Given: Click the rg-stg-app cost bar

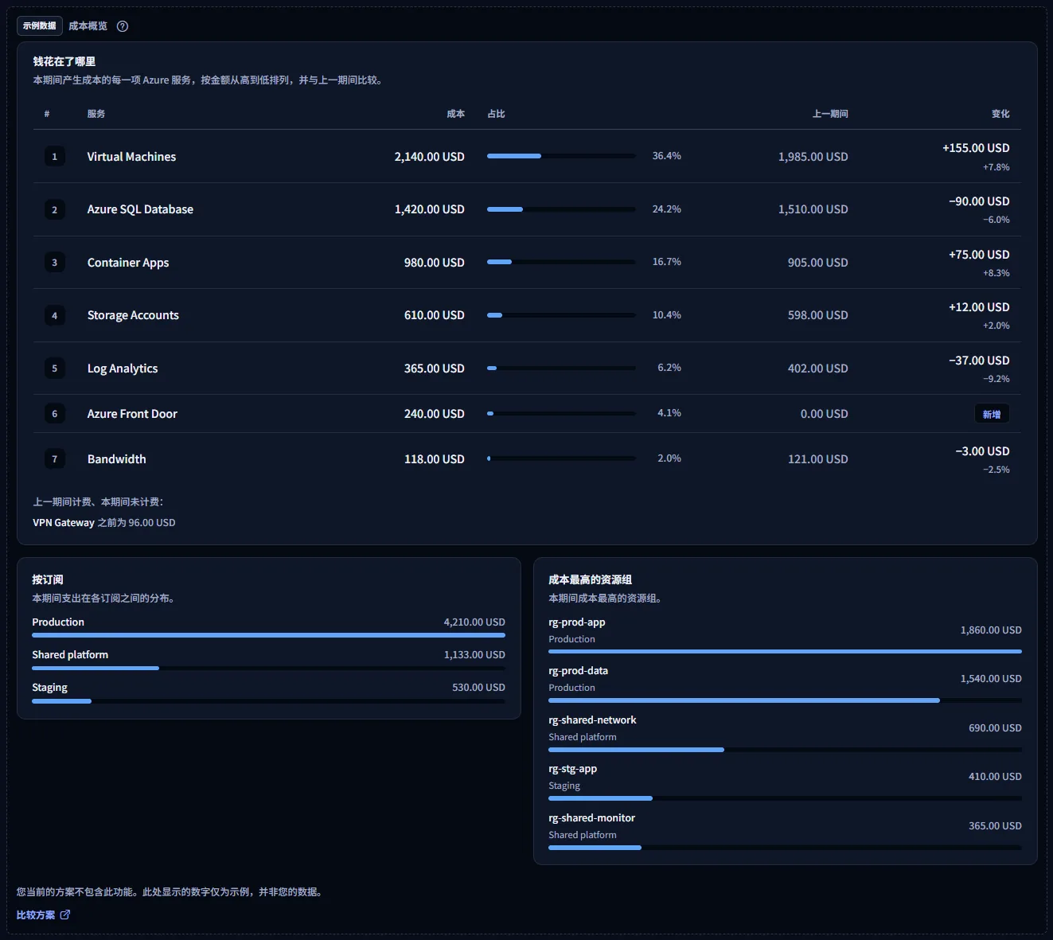Looking at the screenshot, I should click(x=785, y=798).
